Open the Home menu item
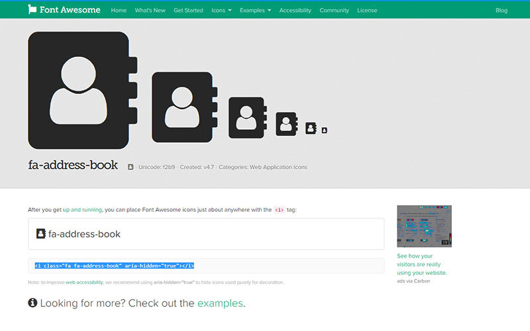 (x=119, y=11)
